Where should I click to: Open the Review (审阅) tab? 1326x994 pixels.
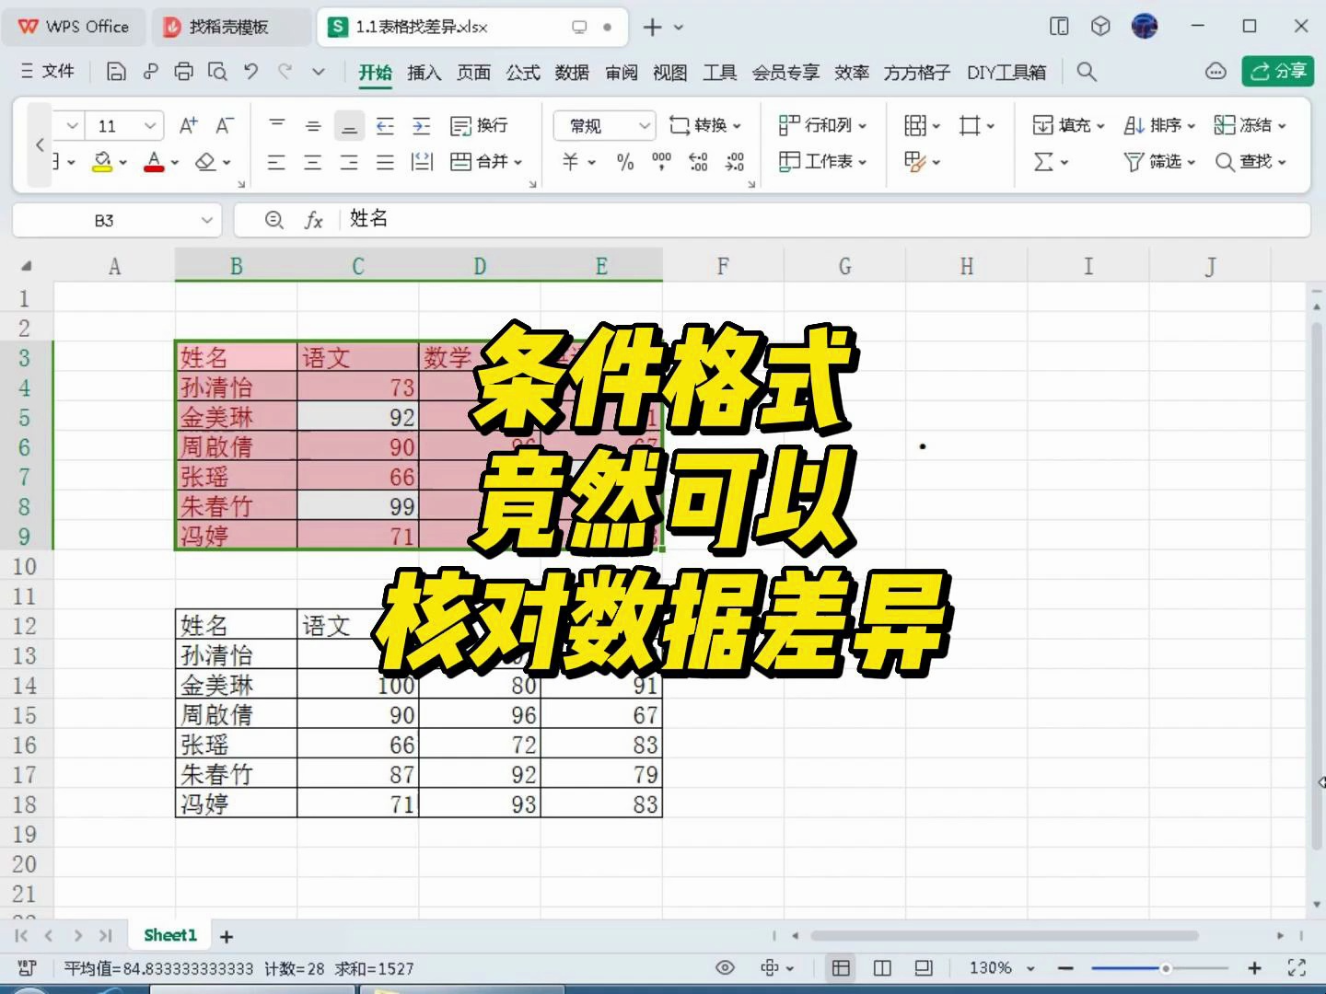point(621,72)
